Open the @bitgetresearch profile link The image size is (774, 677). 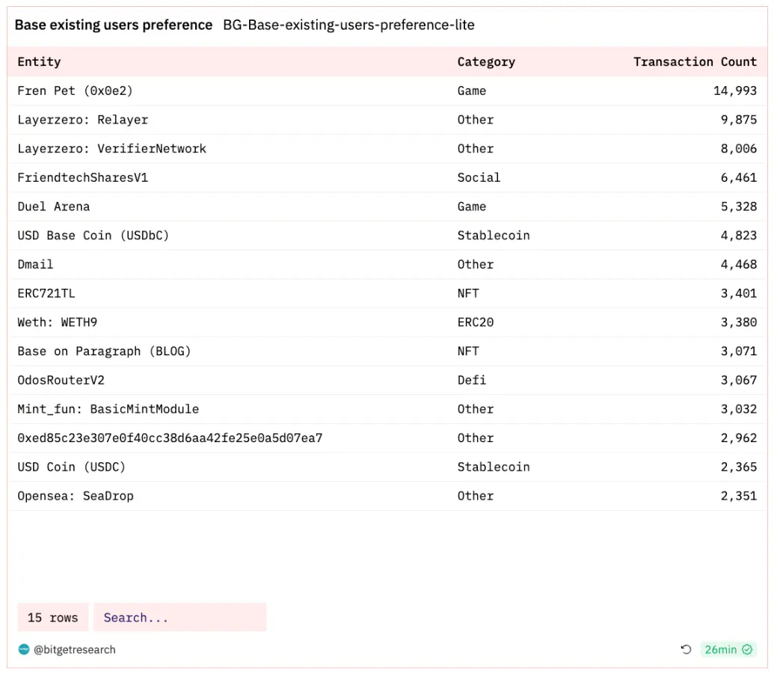pyautogui.click(x=75, y=649)
